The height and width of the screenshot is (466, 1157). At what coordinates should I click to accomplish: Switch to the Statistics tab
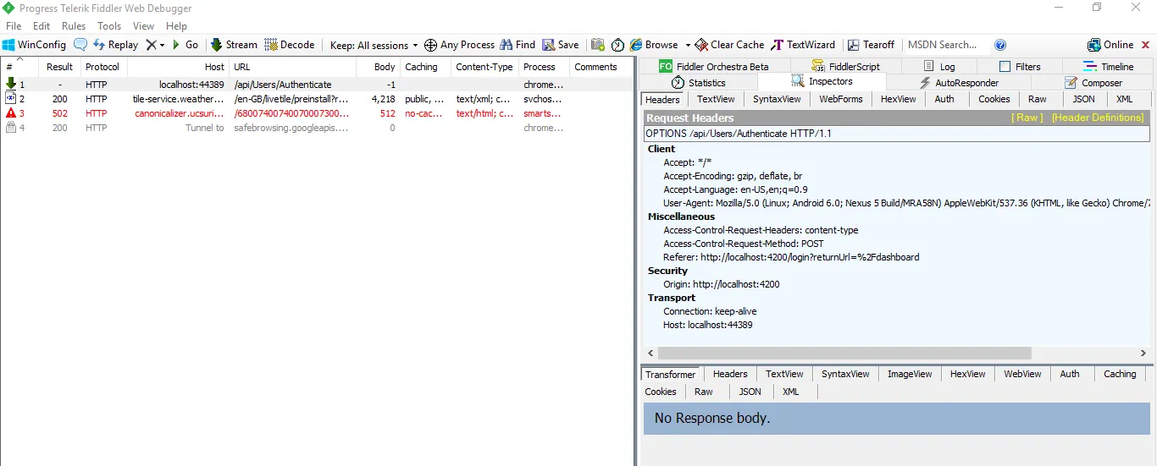pos(699,82)
